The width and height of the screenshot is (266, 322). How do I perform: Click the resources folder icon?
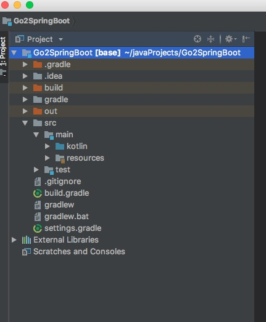tap(60, 158)
